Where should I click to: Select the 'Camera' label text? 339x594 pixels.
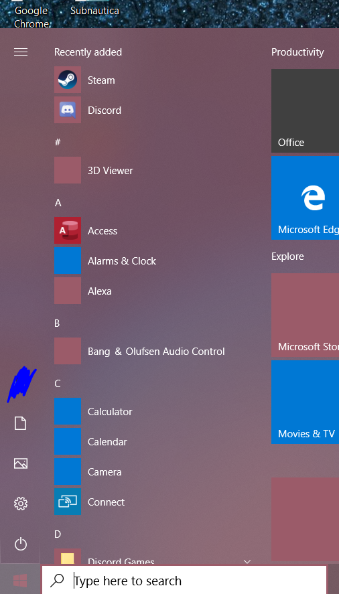coord(105,471)
